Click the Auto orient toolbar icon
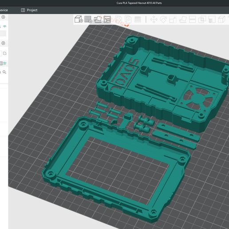Image resolution: width=229 pixels, height=229 pixels. coord(98,20)
